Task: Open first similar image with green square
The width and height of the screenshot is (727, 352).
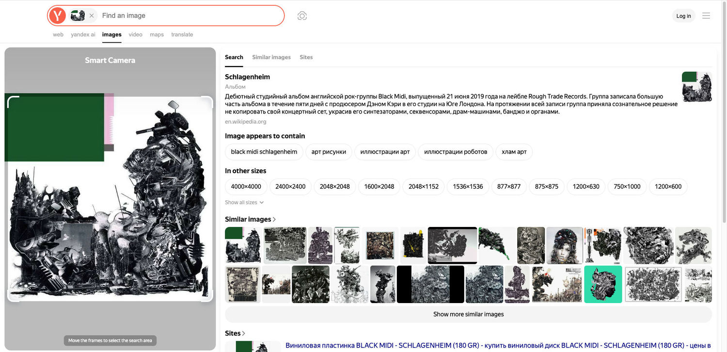Action: (x=243, y=245)
